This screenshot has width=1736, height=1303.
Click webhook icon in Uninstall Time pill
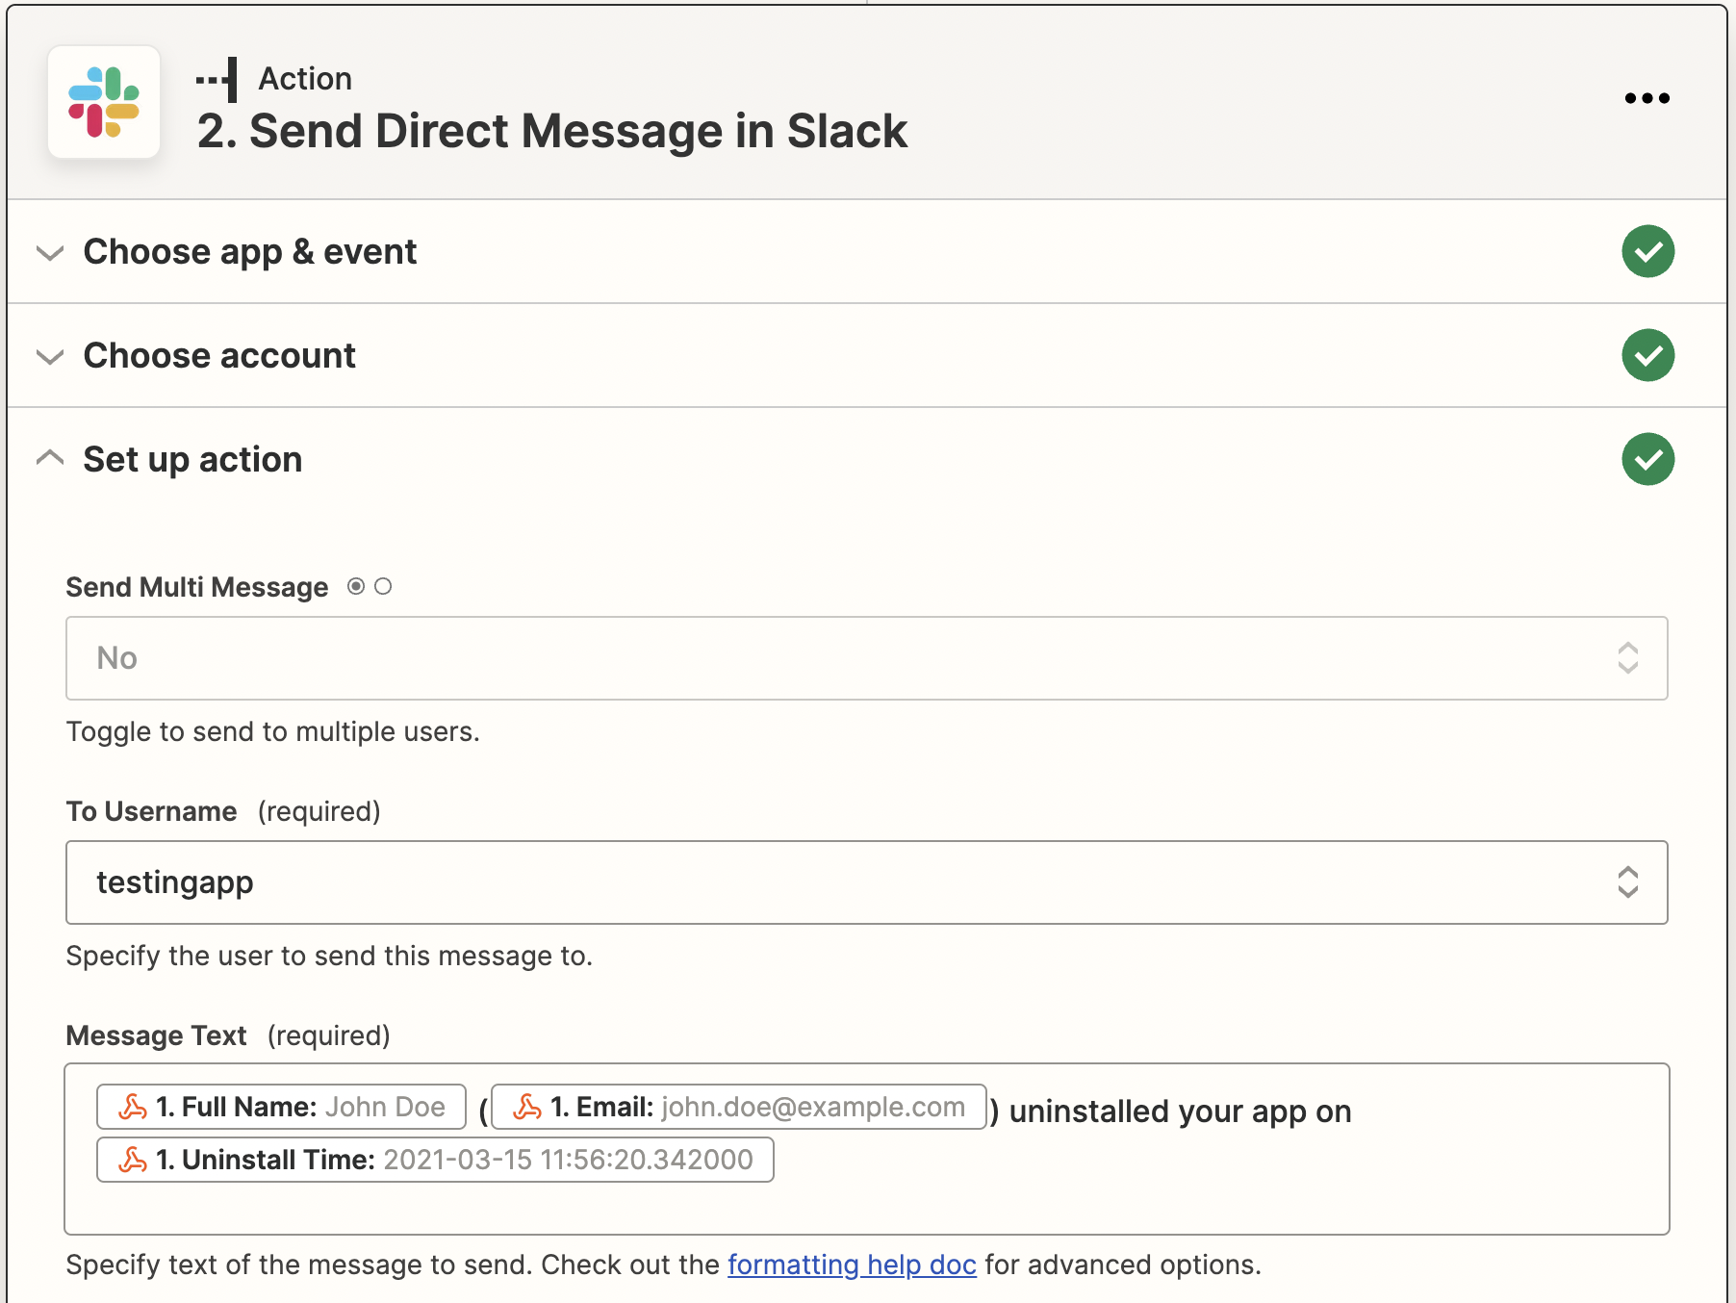coord(133,1160)
